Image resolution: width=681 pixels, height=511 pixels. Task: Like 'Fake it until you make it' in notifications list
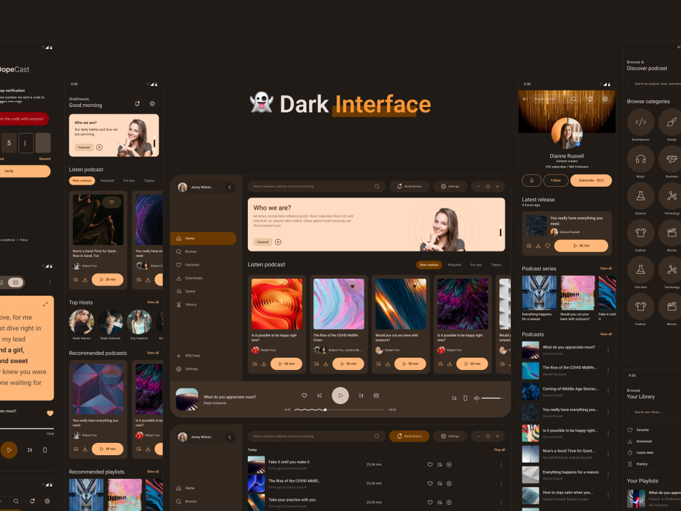[430, 465]
